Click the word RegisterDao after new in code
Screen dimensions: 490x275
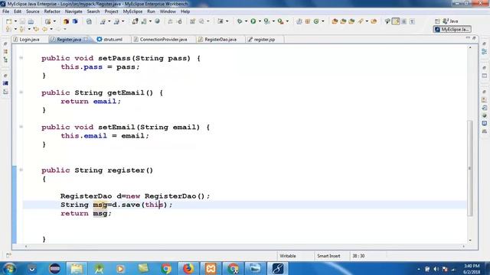pos(170,196)
